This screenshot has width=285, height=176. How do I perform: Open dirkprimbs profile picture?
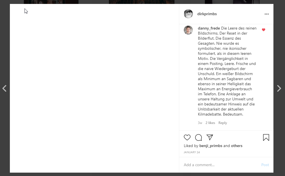(188, 14)
